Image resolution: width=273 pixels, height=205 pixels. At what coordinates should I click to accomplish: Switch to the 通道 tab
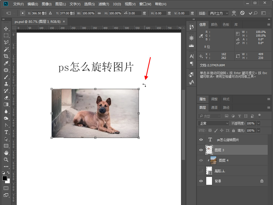[x=214, y=107]
